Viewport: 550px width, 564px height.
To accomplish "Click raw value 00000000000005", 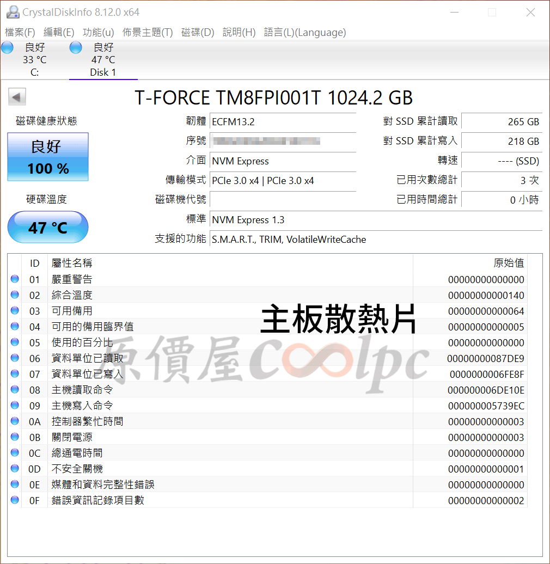I will [486, 327].
